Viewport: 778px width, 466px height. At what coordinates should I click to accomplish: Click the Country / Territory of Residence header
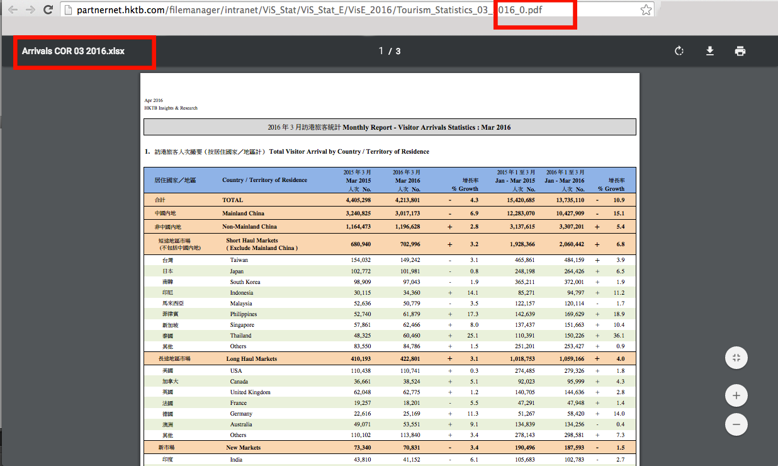coord(264,180)
